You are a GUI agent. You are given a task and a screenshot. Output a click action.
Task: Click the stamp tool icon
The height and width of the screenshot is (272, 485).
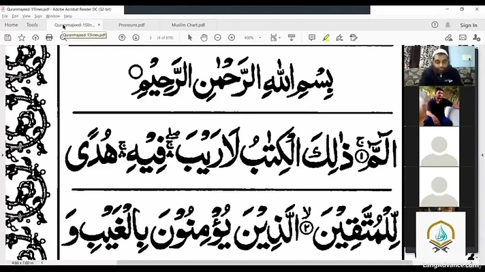(x=354, y=37)
